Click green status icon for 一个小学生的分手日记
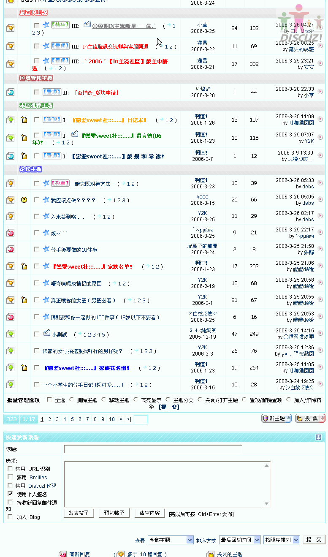328x557 pixels. point(11,384)
